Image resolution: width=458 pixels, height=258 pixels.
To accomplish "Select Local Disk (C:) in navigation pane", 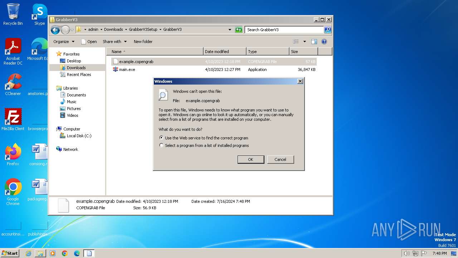I will coord(79,136).
